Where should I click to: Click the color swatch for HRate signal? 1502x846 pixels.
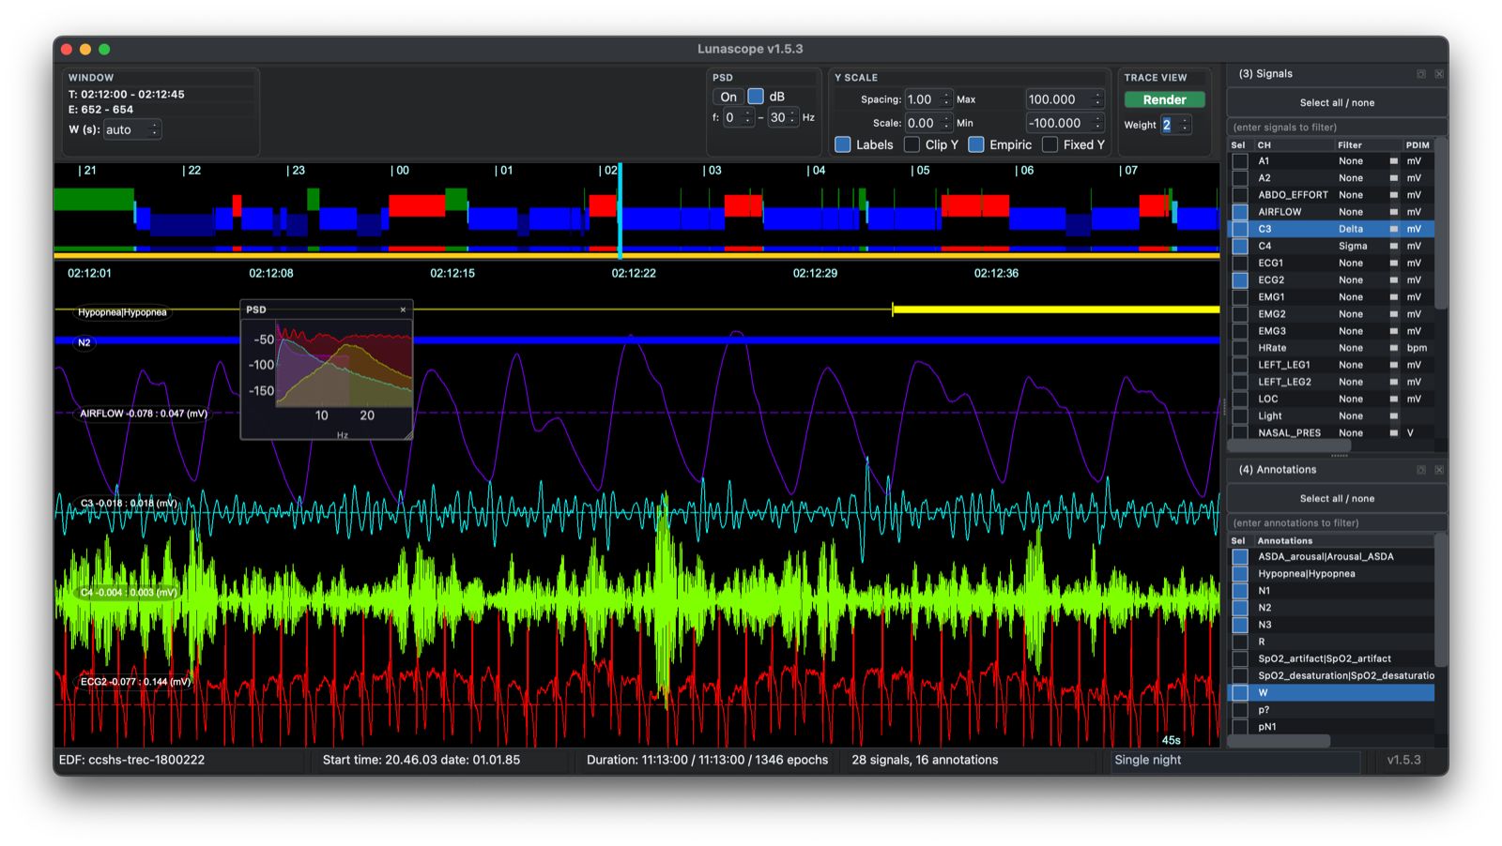point(1394,348)
